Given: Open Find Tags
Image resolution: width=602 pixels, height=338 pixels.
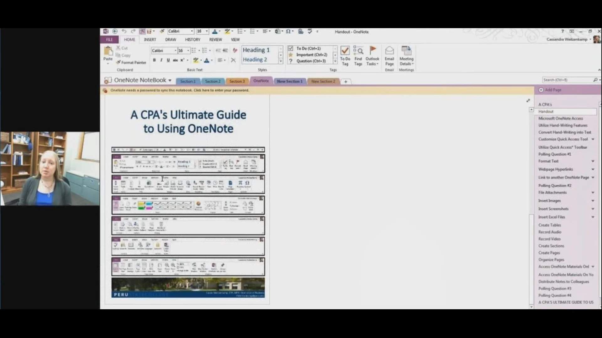Looking at the screenshot, I should point(358,55).
